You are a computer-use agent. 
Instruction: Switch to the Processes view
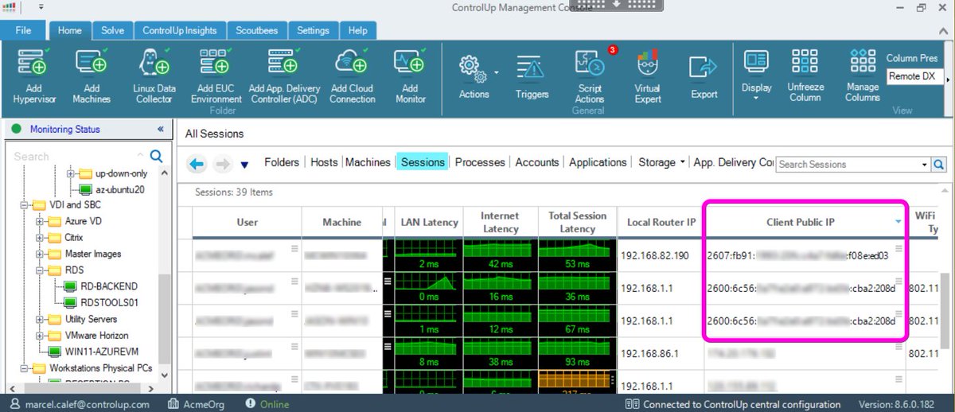(x=480, y=162)
